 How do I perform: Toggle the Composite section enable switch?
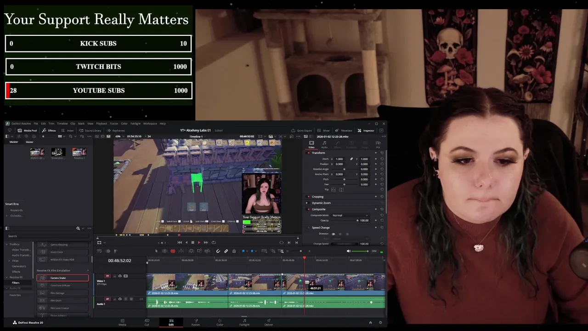point(308,209)
